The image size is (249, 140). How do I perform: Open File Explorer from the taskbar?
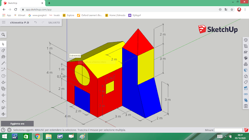[49, 136]
